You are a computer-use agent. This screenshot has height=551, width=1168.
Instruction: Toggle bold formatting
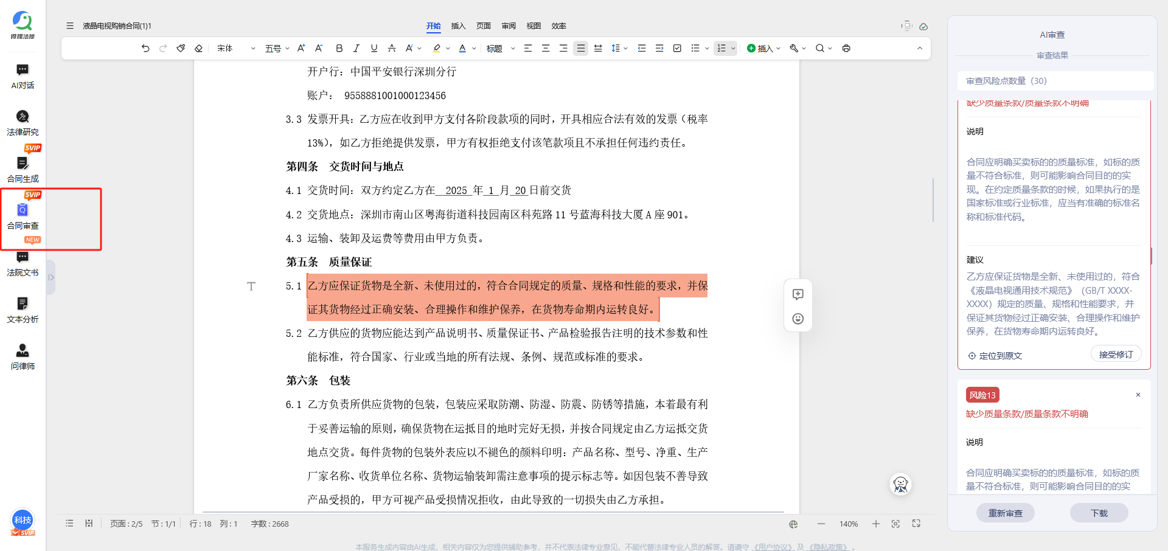tap(339, 48)
